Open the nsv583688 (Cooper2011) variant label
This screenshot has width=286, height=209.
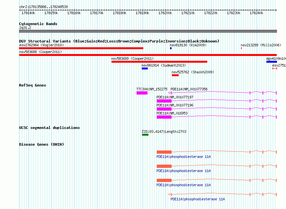click(40, 52)
